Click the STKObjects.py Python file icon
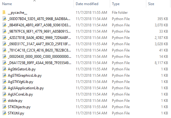This screenshot has height=118, width=171. (4, 107)
